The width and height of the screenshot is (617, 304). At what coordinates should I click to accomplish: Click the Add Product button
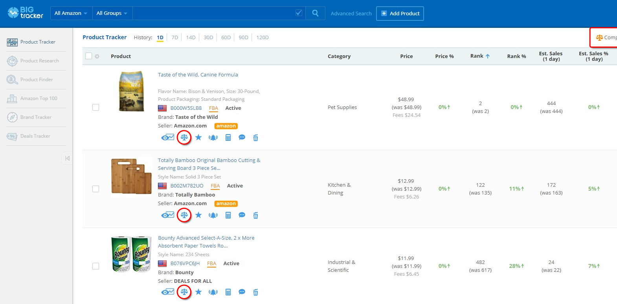click(x=400, y=13)
